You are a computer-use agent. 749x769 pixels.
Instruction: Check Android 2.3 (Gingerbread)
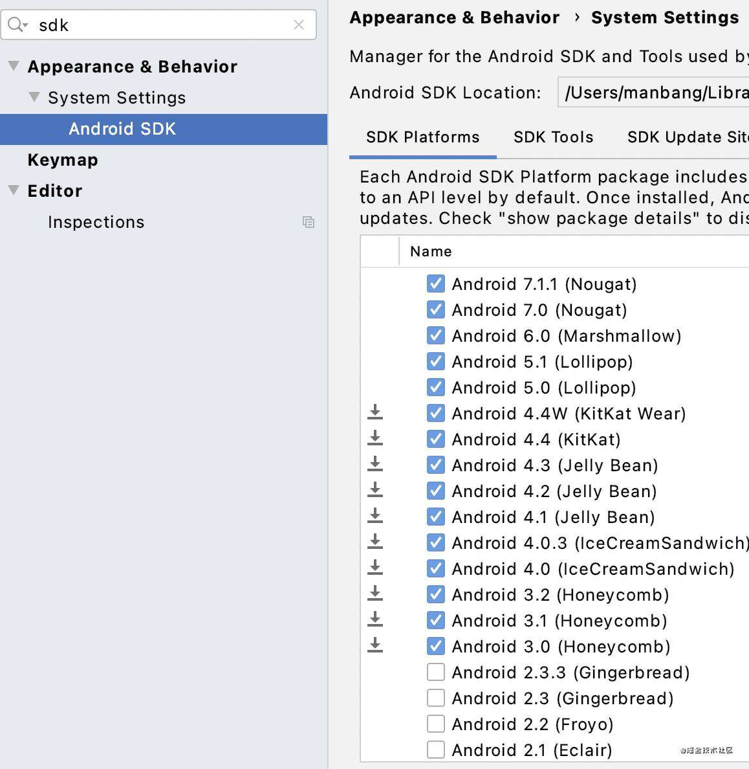point(436,698)
